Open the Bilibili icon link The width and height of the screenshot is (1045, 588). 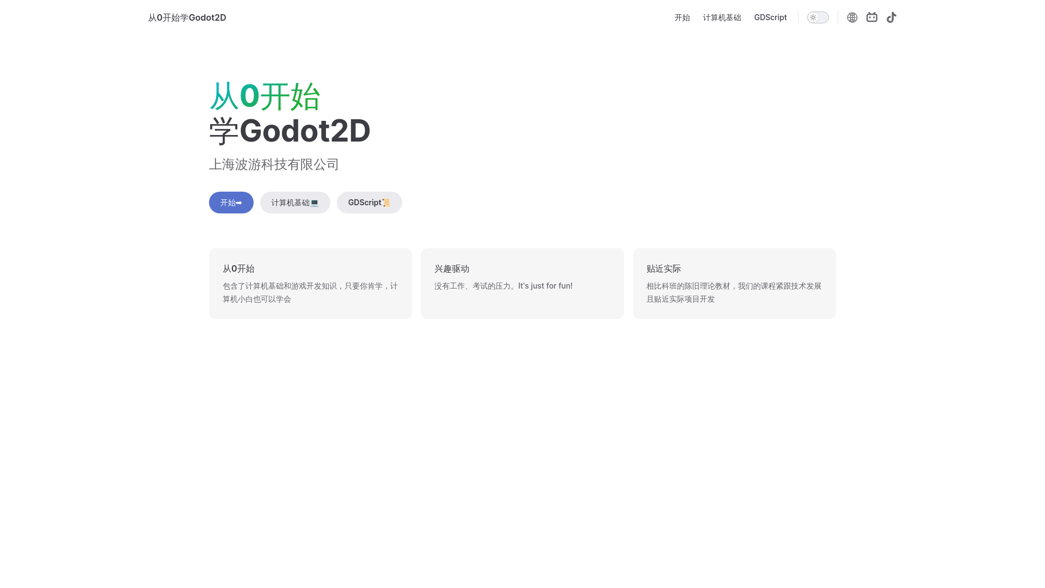(x=872, y=17)
